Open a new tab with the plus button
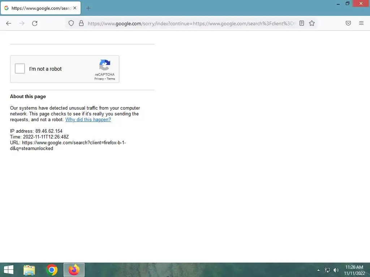The image size is (370, 277). click(x=88, y=8)
